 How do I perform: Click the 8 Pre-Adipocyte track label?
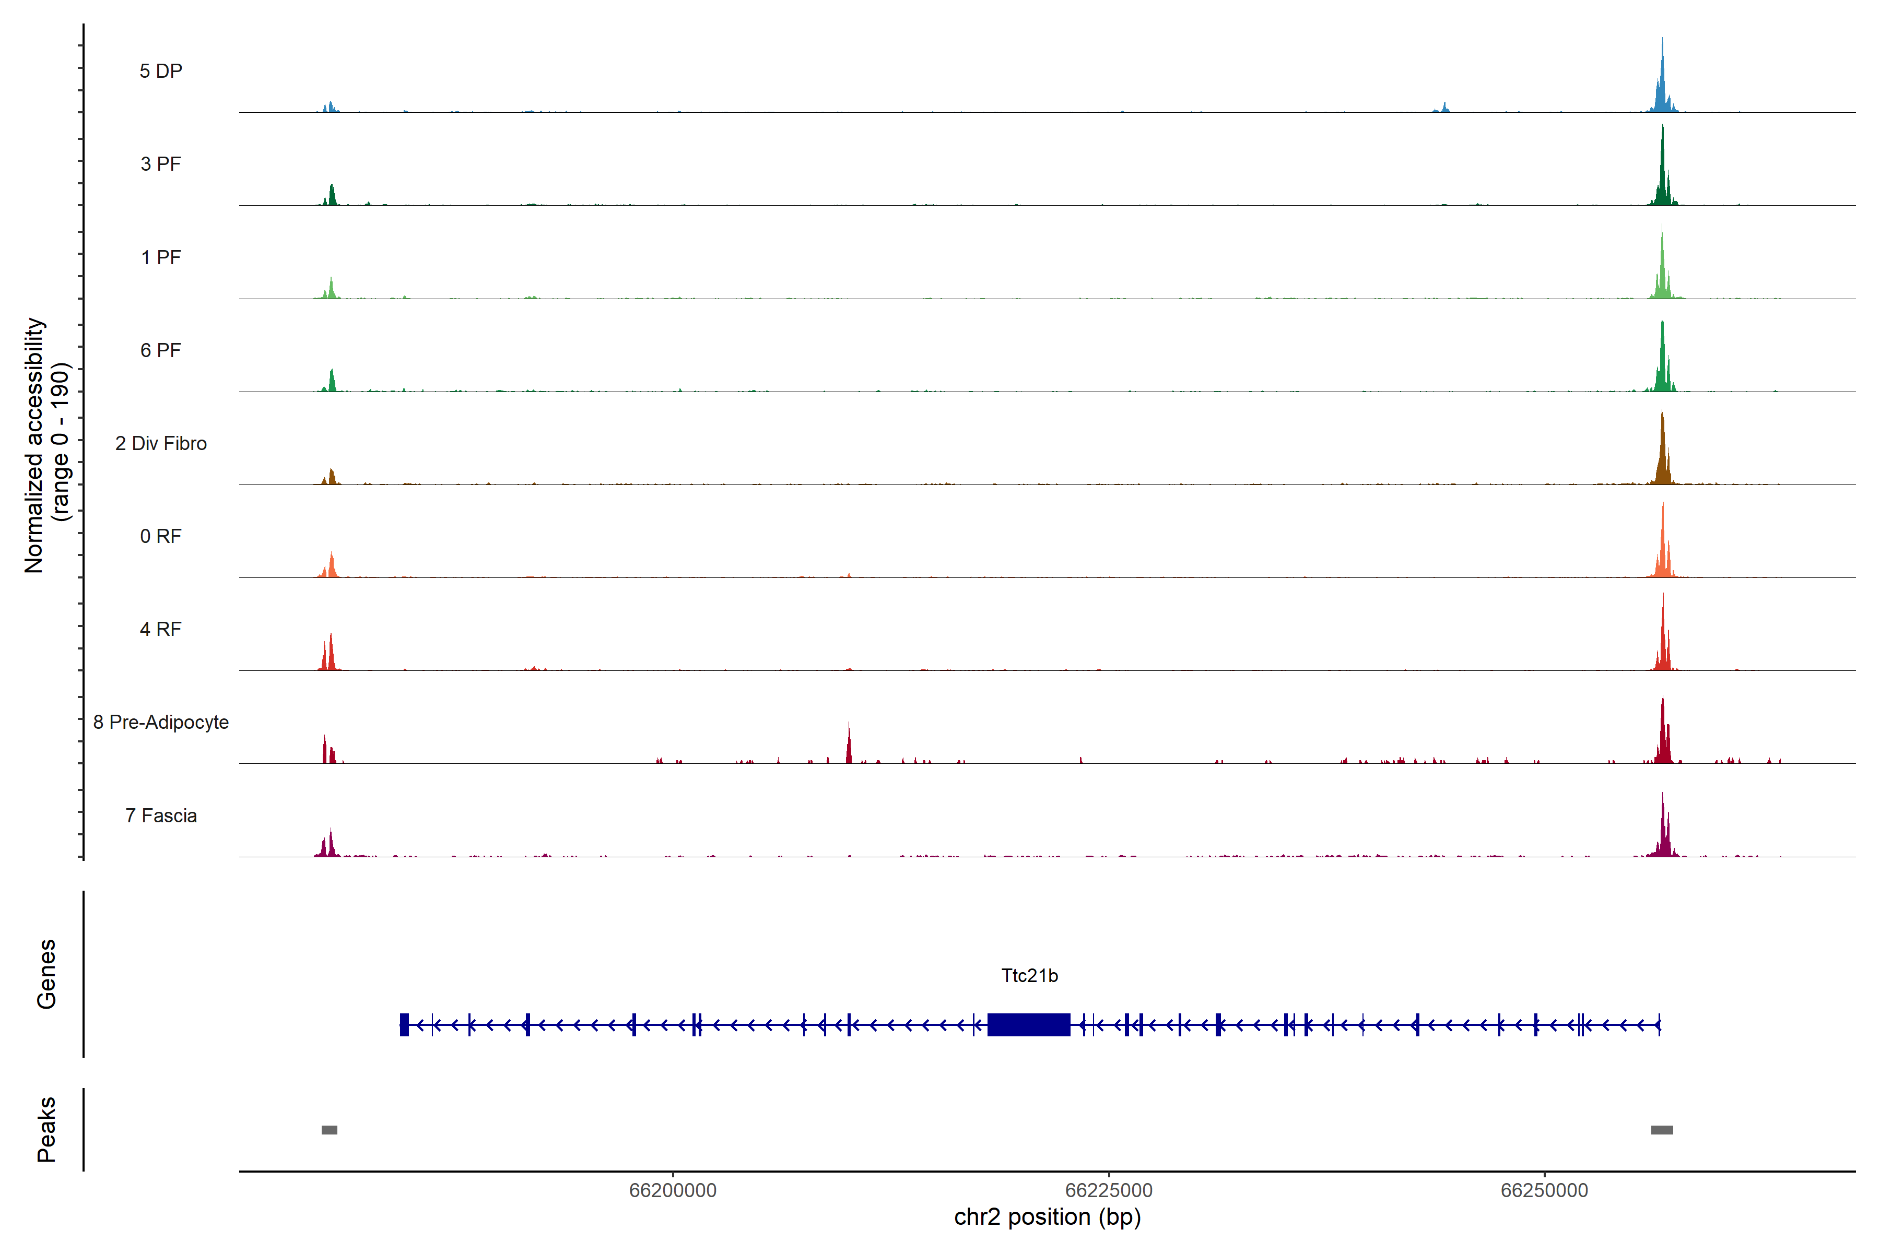161,723
